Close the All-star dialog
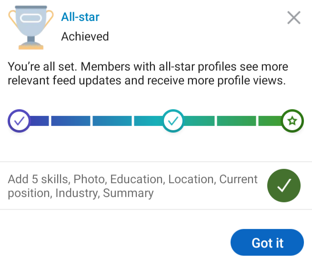Screen dimensions: 312x272 pyautogui.click(x=294, y=18)
